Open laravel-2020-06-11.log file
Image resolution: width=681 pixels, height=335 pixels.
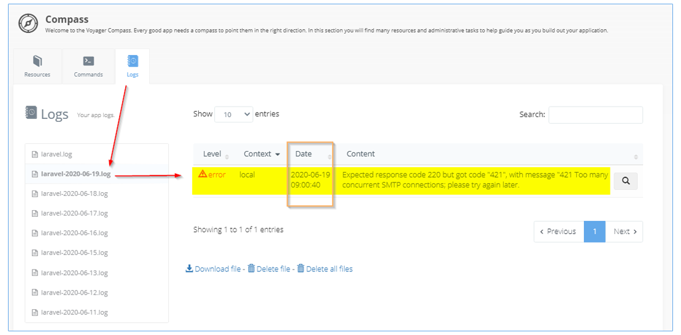pyautogui.click(x=74, y=312)
